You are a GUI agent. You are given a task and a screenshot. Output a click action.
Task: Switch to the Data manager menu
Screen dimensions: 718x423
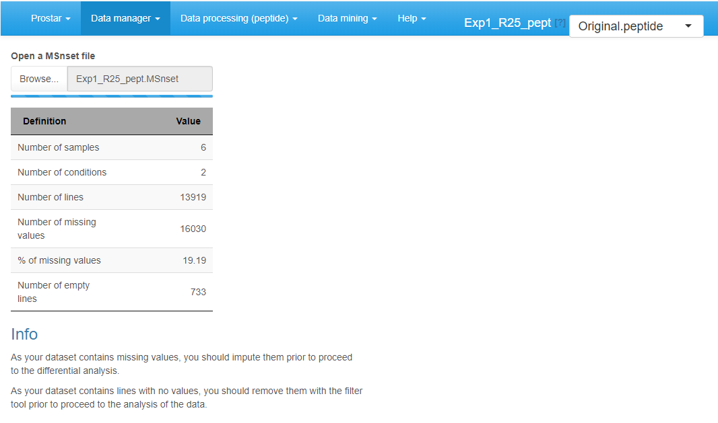point(125,18)
